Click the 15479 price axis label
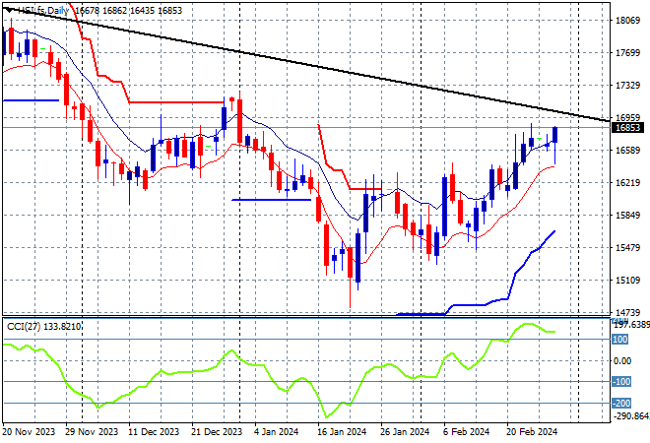Screen dimensions: 650x443 (x=628, y=248)
